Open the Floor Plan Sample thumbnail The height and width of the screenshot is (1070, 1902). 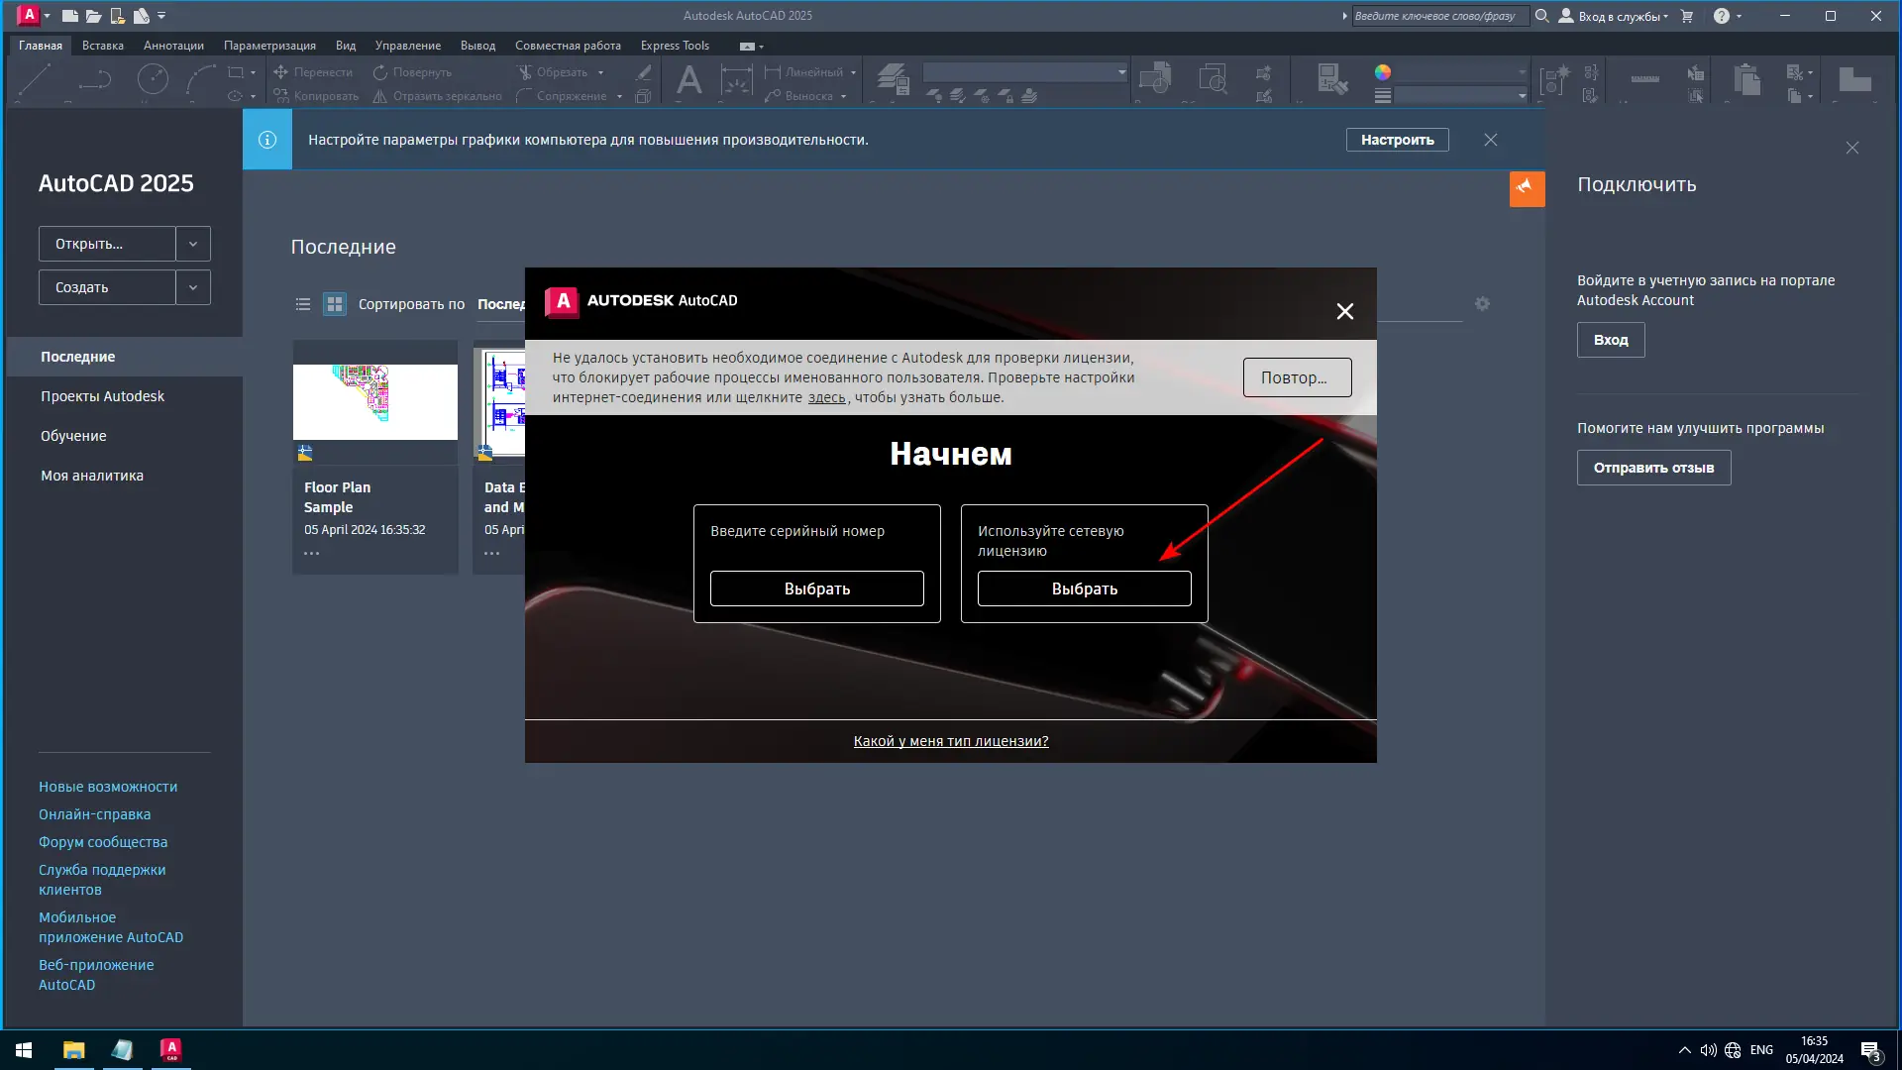pos(374,401)
